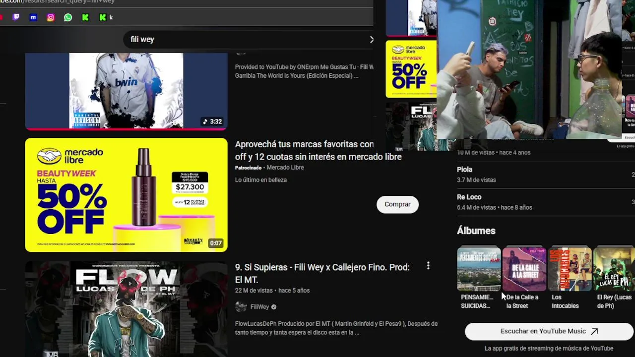The width and height of the screenshot is (635, 357).
Task: Open the Pensamientos Suicidas album cover
Action: coord(479,269)
